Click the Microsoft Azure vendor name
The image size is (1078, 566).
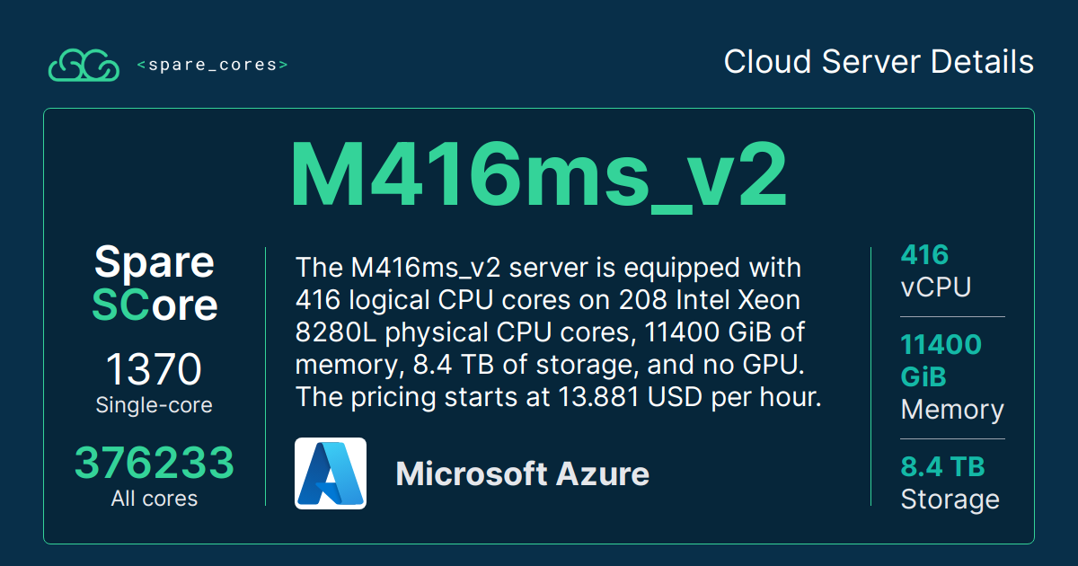click(x=522, y=473)
